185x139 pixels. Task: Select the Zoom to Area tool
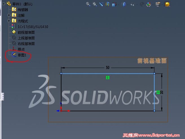coord(94,4)
